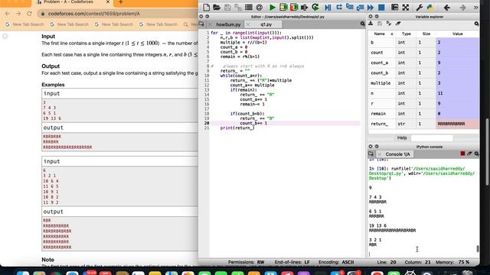Go back to previous cursor position
490x275 pixels.
point(447,7)
